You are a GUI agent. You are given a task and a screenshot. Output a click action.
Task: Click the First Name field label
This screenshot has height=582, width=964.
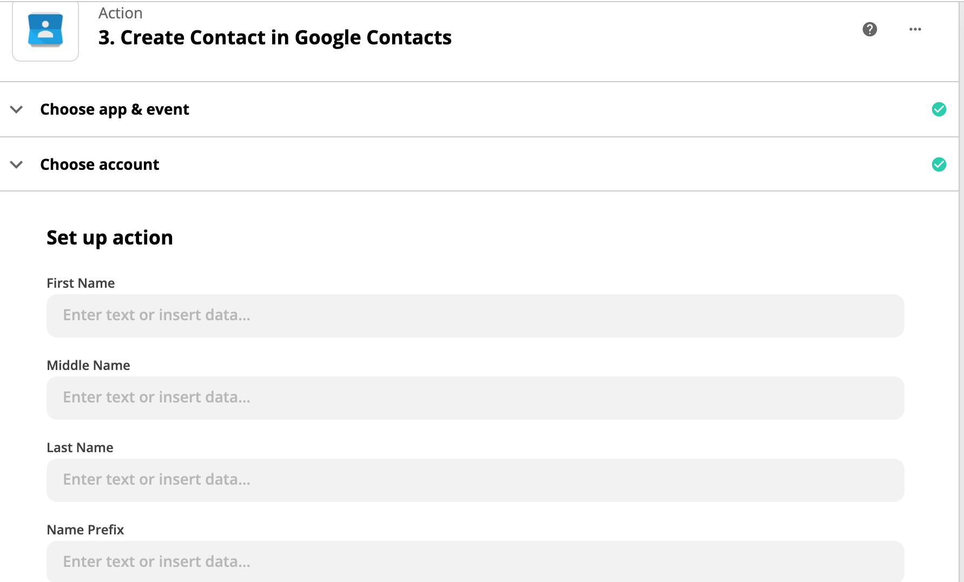coord(81,283)
